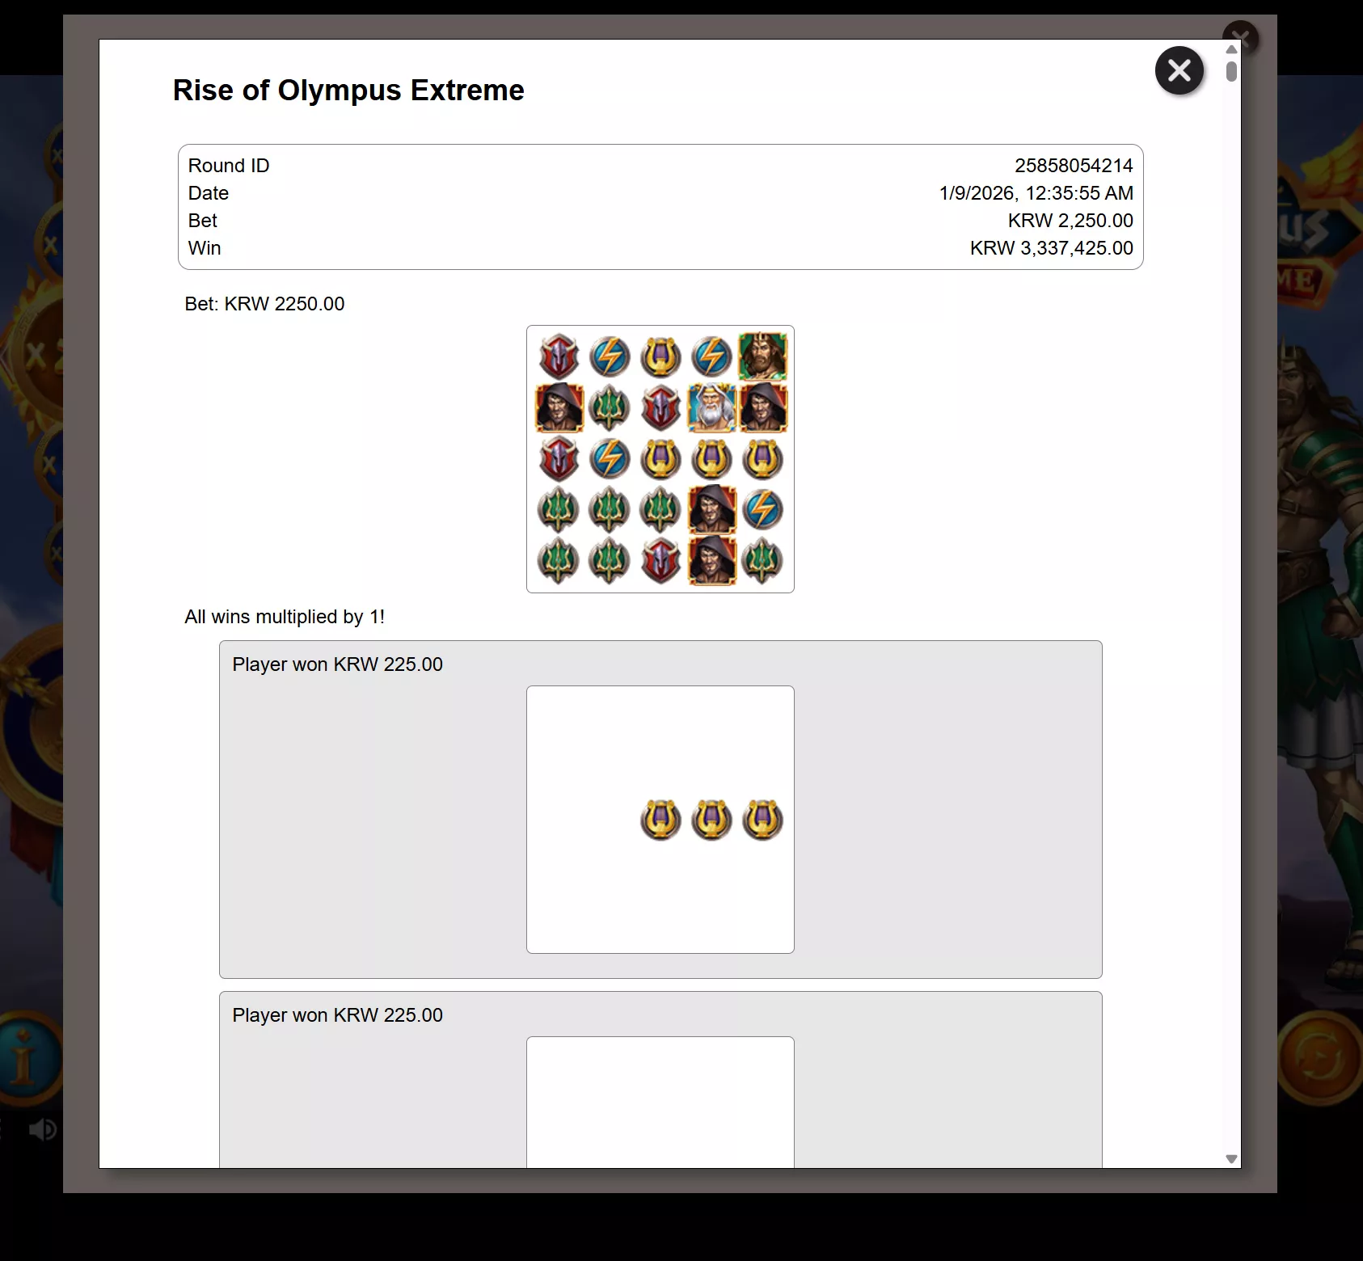This screenshot has width=1363, height=1261.
Task: Click the Zeus portrait symbol in the bet grid
Action: click(x=711, y=408)
